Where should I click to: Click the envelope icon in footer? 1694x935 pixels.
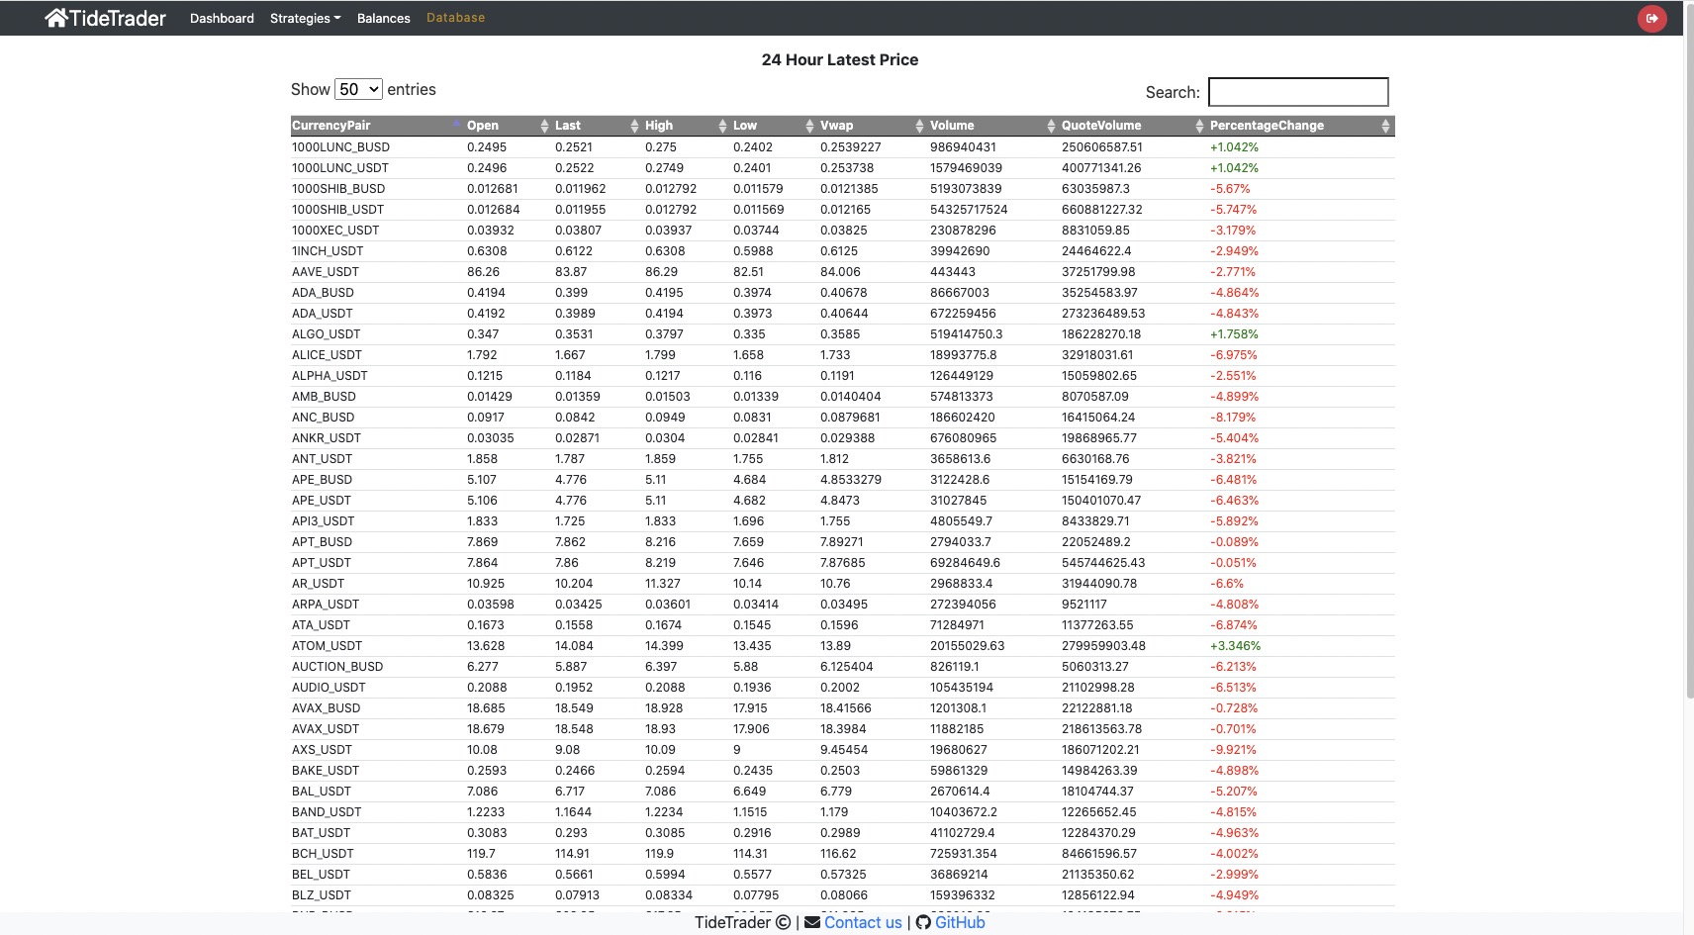(812, 923)
